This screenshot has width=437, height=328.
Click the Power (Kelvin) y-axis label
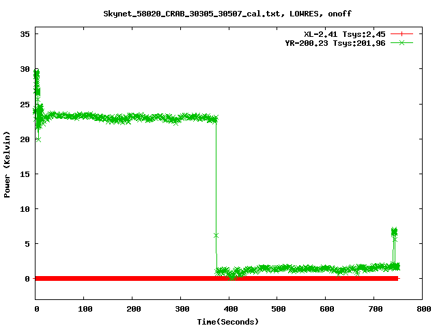[7, 165]
